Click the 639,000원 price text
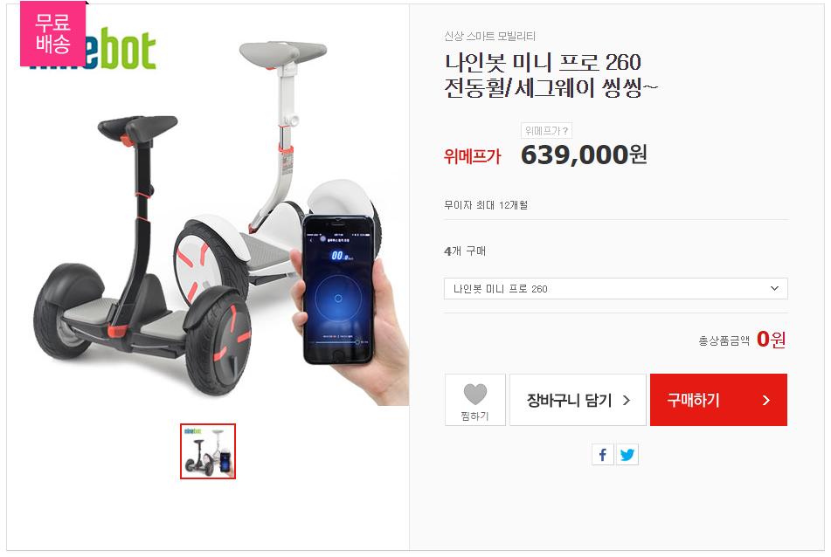Screen dimensions: 831x557 (584, 155)
